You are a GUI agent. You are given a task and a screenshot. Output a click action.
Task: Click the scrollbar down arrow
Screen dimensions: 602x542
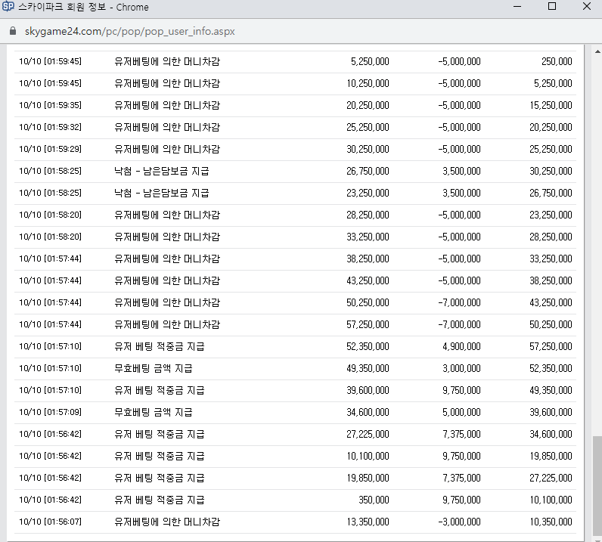click(596, 537)
